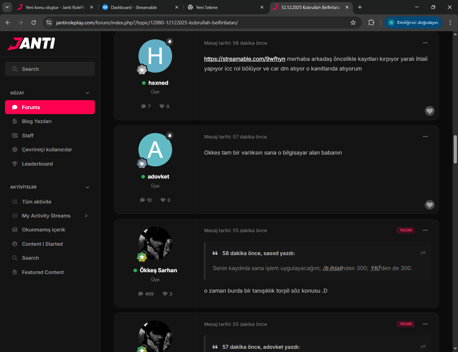
Task: Click the Leaderboard trophy icon
Action: click(15, 164)
